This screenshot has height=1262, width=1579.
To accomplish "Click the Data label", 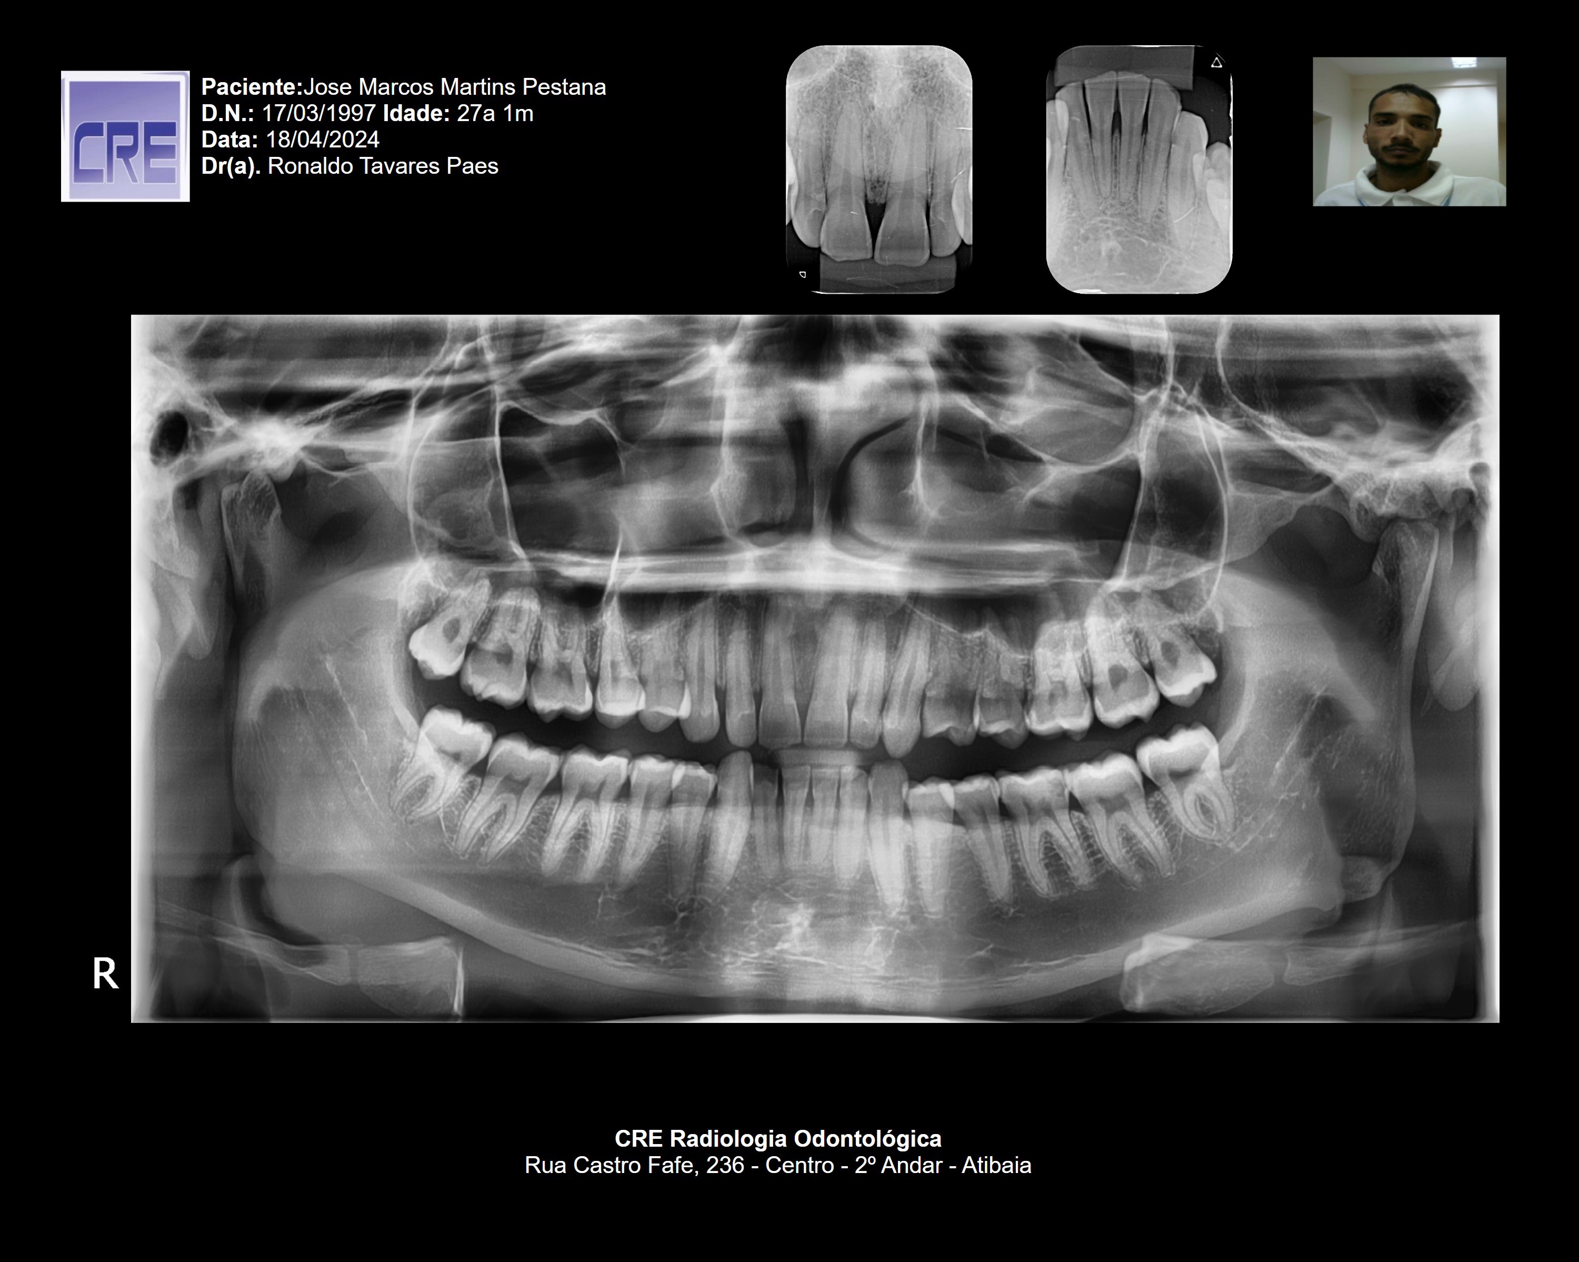I will pos(229,140).
